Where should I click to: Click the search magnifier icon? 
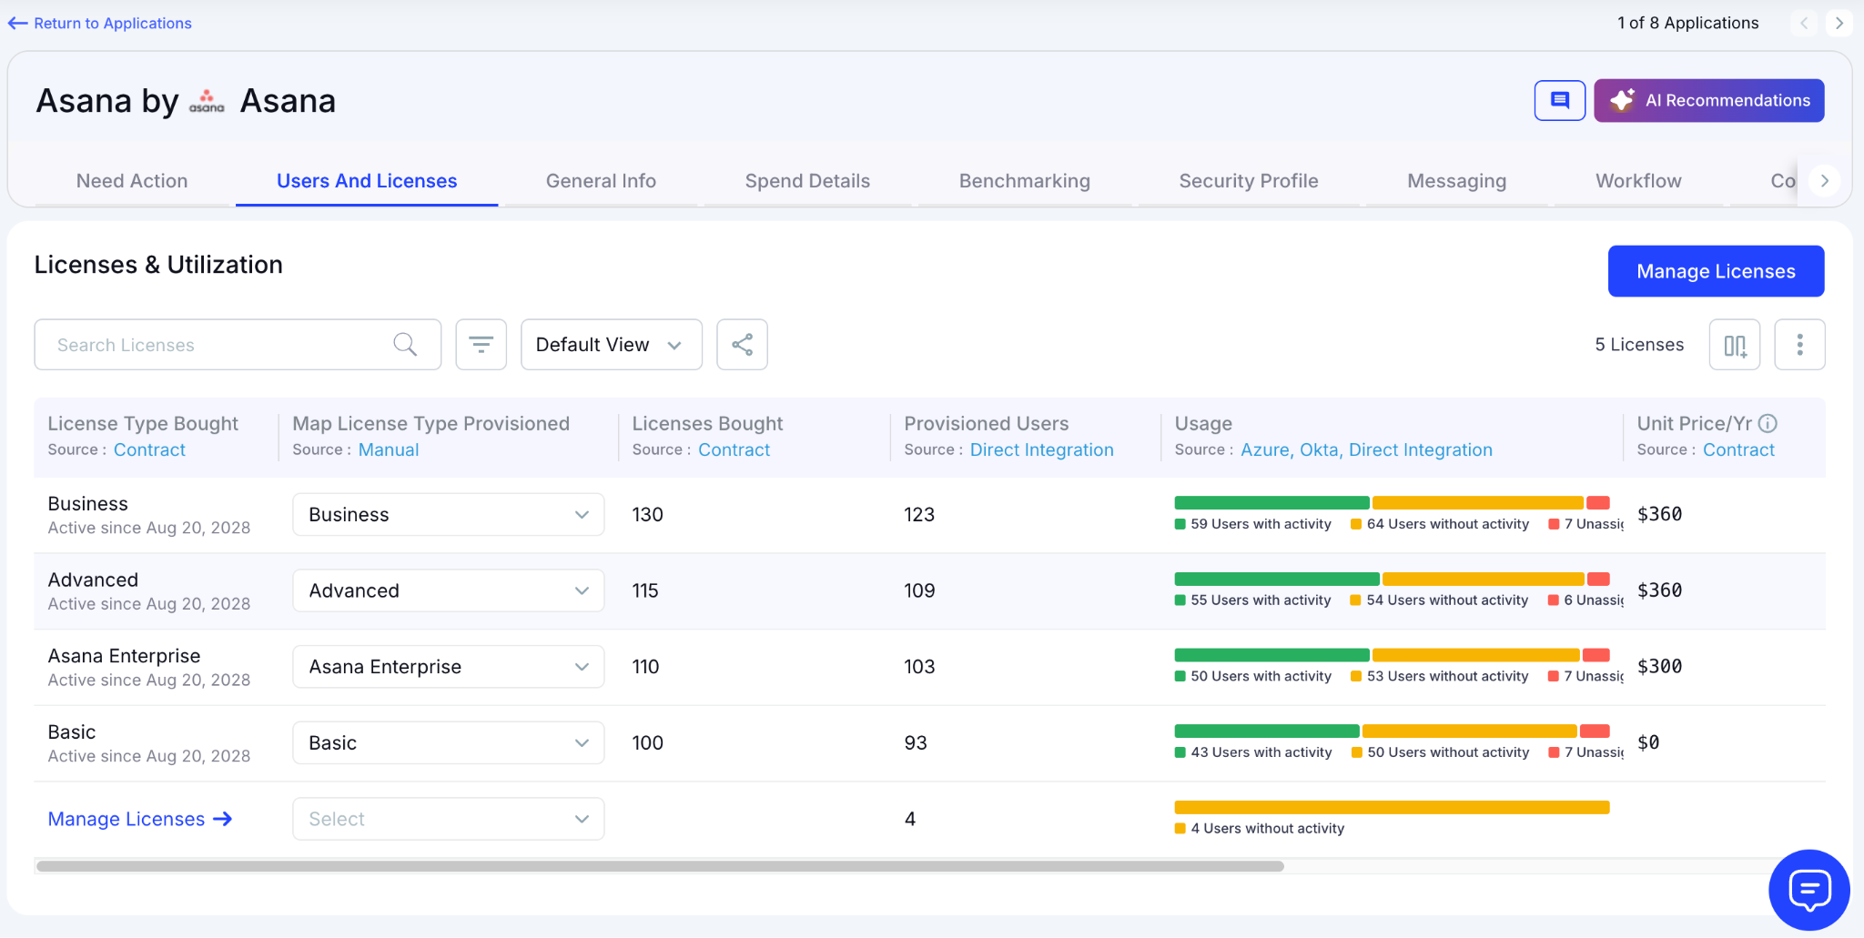click(x=405, y=345)
